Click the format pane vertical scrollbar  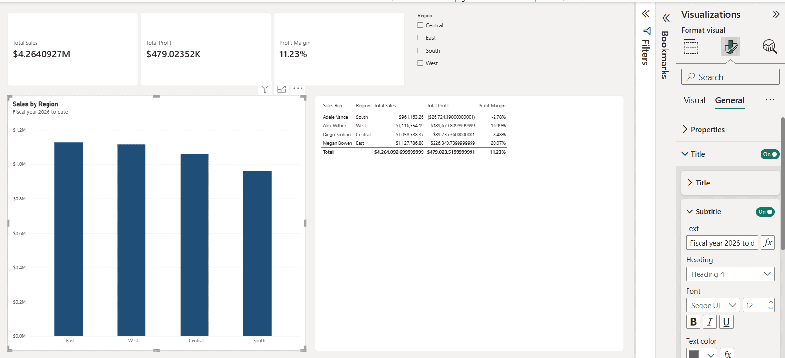coord(783,183)
